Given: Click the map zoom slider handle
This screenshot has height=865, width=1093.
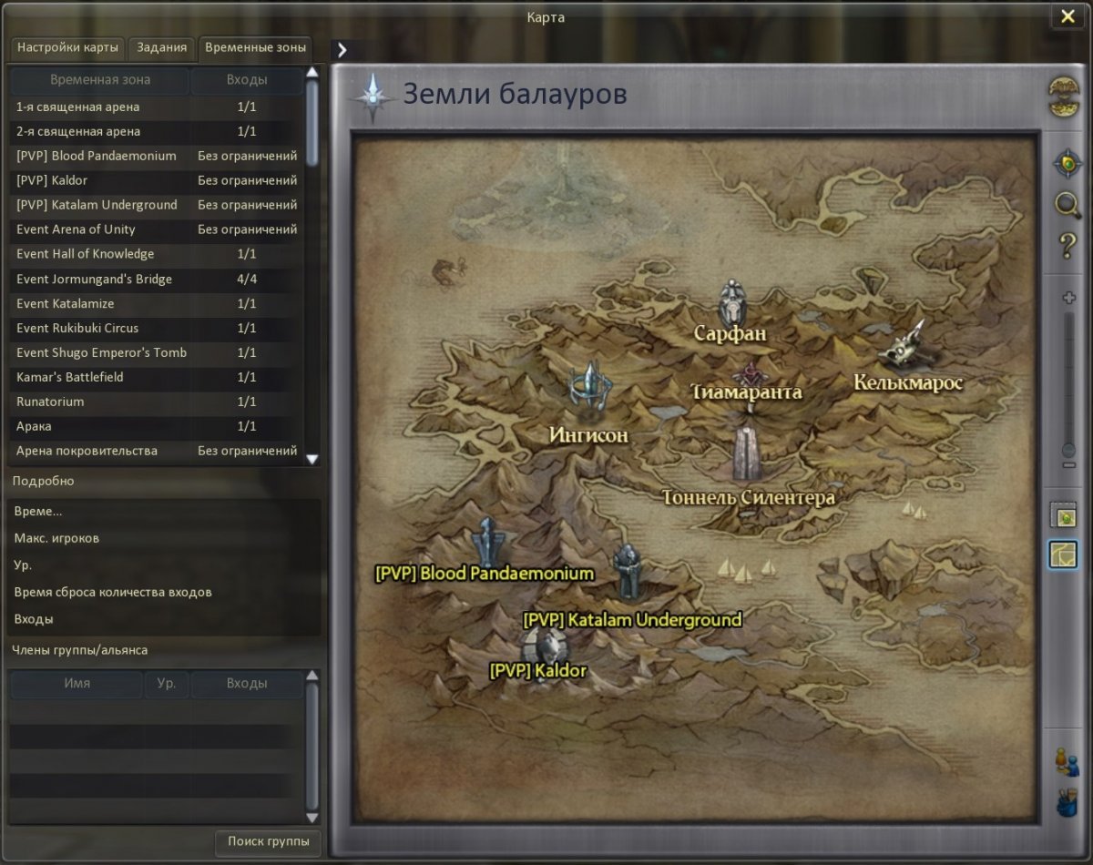Looking at the screenshot, I should pos(1069,450).
